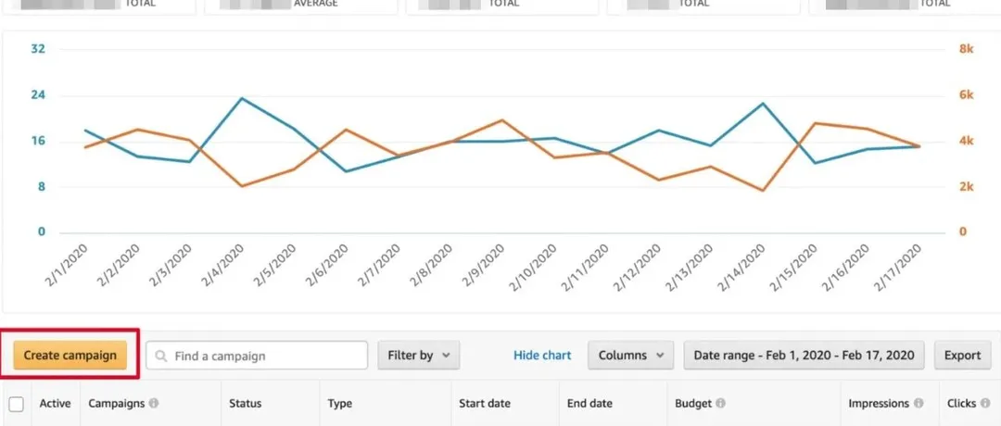
Task: Click the blue line peak at 2/4/2020
Action: [x=242, y=98]
